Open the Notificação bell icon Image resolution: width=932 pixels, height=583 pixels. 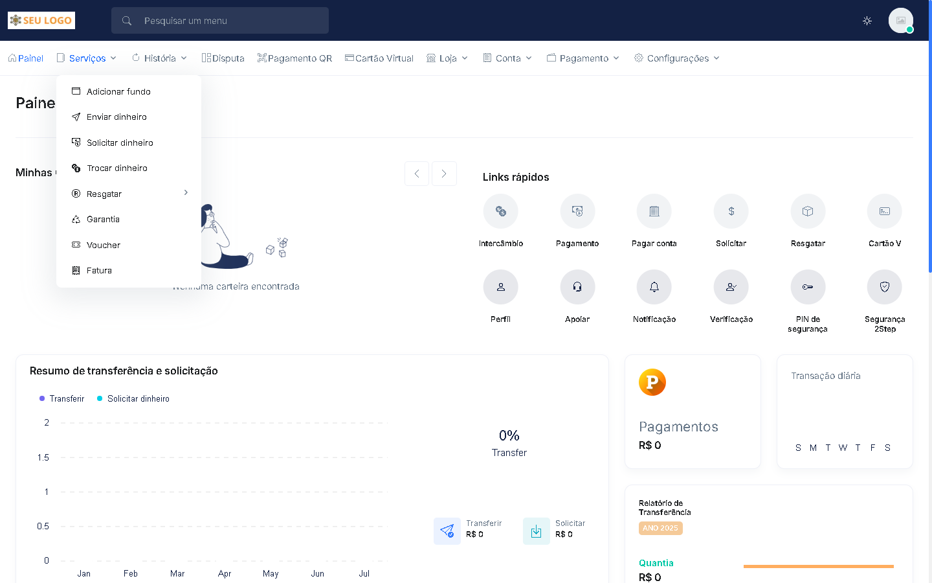654,287
